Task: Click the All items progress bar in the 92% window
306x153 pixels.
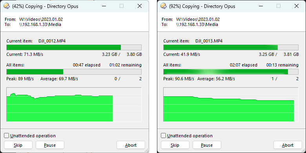Action: (x=231, y=72)
